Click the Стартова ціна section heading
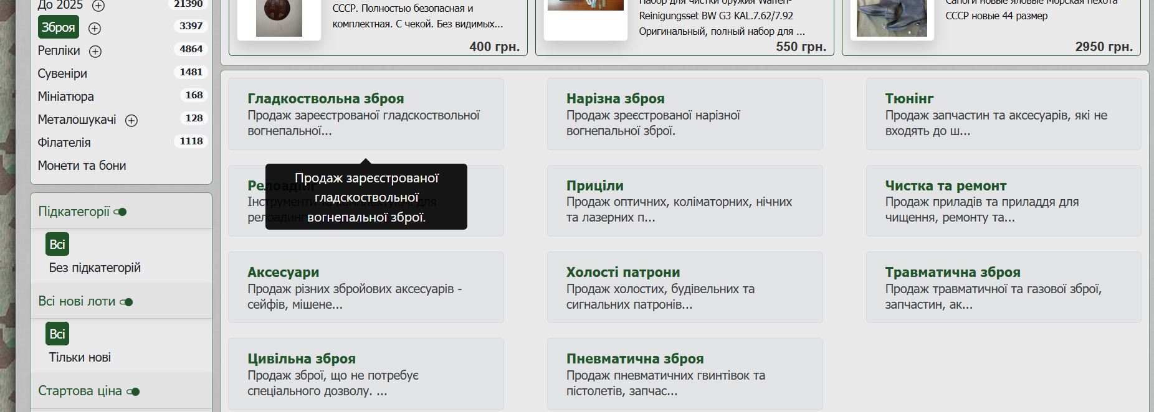This screenshot has height=412, width=1154. 80,391
